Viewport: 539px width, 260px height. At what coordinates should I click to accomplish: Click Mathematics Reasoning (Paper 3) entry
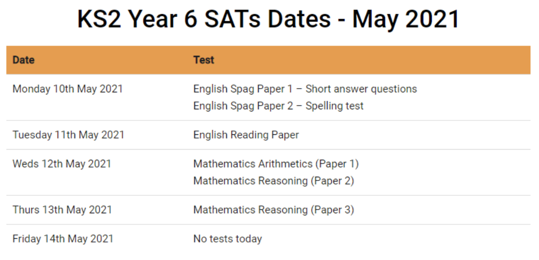pyautogui.click(x=274, y=210)
